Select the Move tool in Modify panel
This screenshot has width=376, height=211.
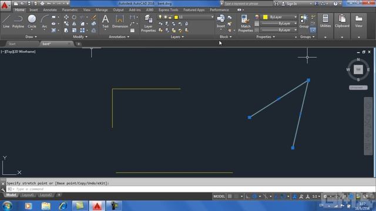pos(66,17)
